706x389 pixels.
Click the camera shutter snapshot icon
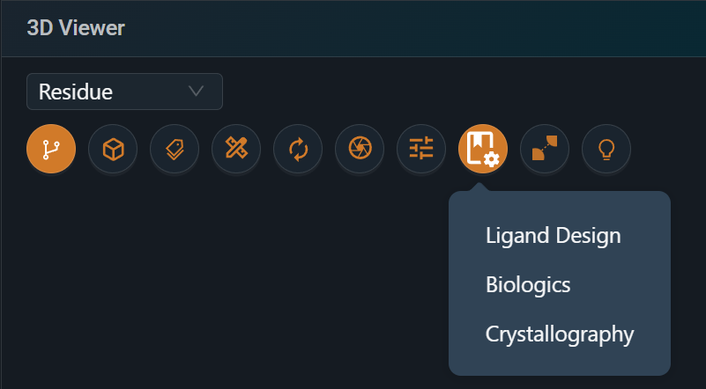pyautogui.click(x=360, y=149)
